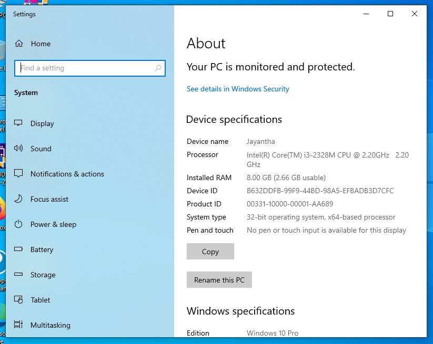
Task: Click the About page title
Action: 206,43
